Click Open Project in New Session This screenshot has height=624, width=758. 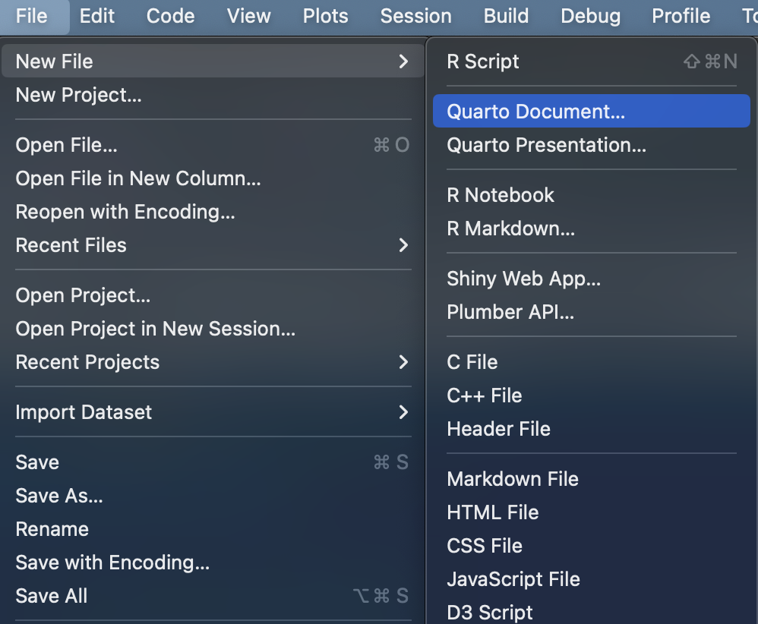tap(155, 329)
